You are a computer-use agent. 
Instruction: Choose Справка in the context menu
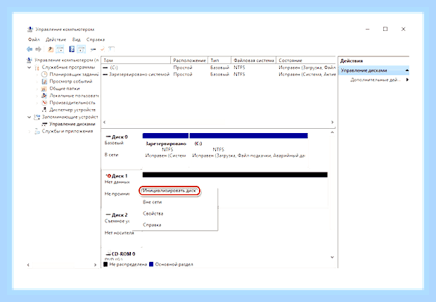pos(152,225)
